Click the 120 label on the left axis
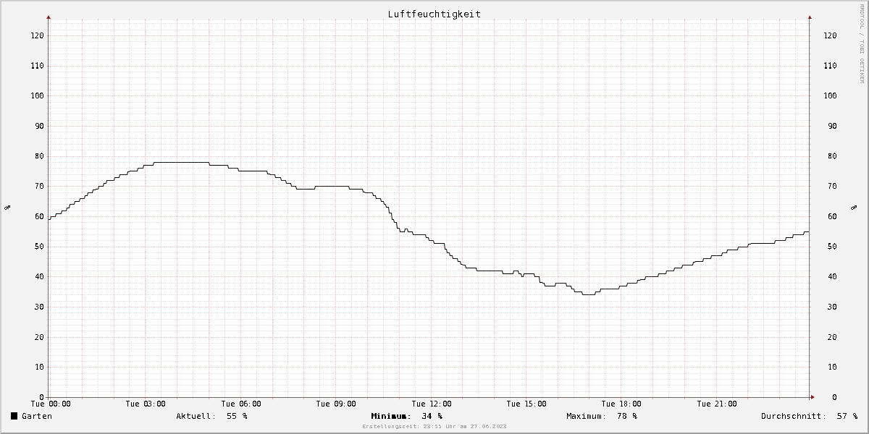Image resolution: width=869 pixels, height=434 pixels. click(x=36, y=35)
